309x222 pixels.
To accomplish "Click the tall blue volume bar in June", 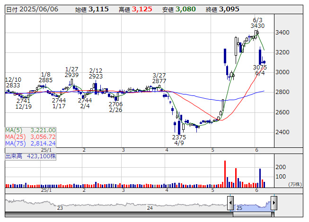I will [260, 178].
